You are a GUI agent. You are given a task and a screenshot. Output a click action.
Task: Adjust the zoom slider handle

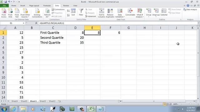click(190, 104)
